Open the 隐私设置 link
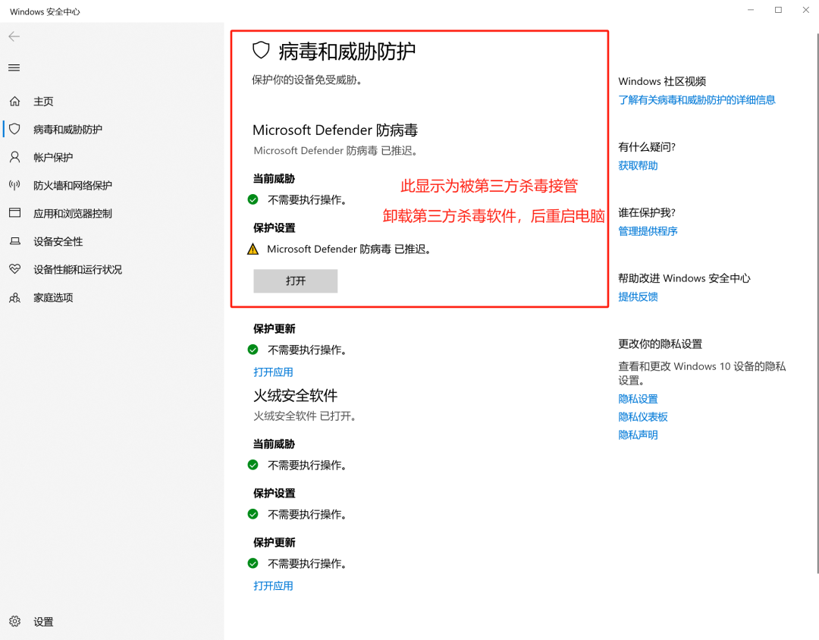The image size is (819, 640). pyautogui.click(x=638, y=399)
